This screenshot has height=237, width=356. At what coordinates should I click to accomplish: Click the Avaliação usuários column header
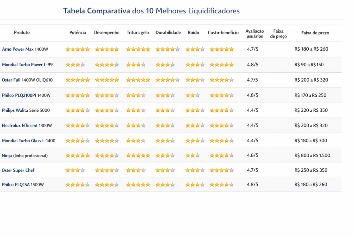(x=254, y=34)
